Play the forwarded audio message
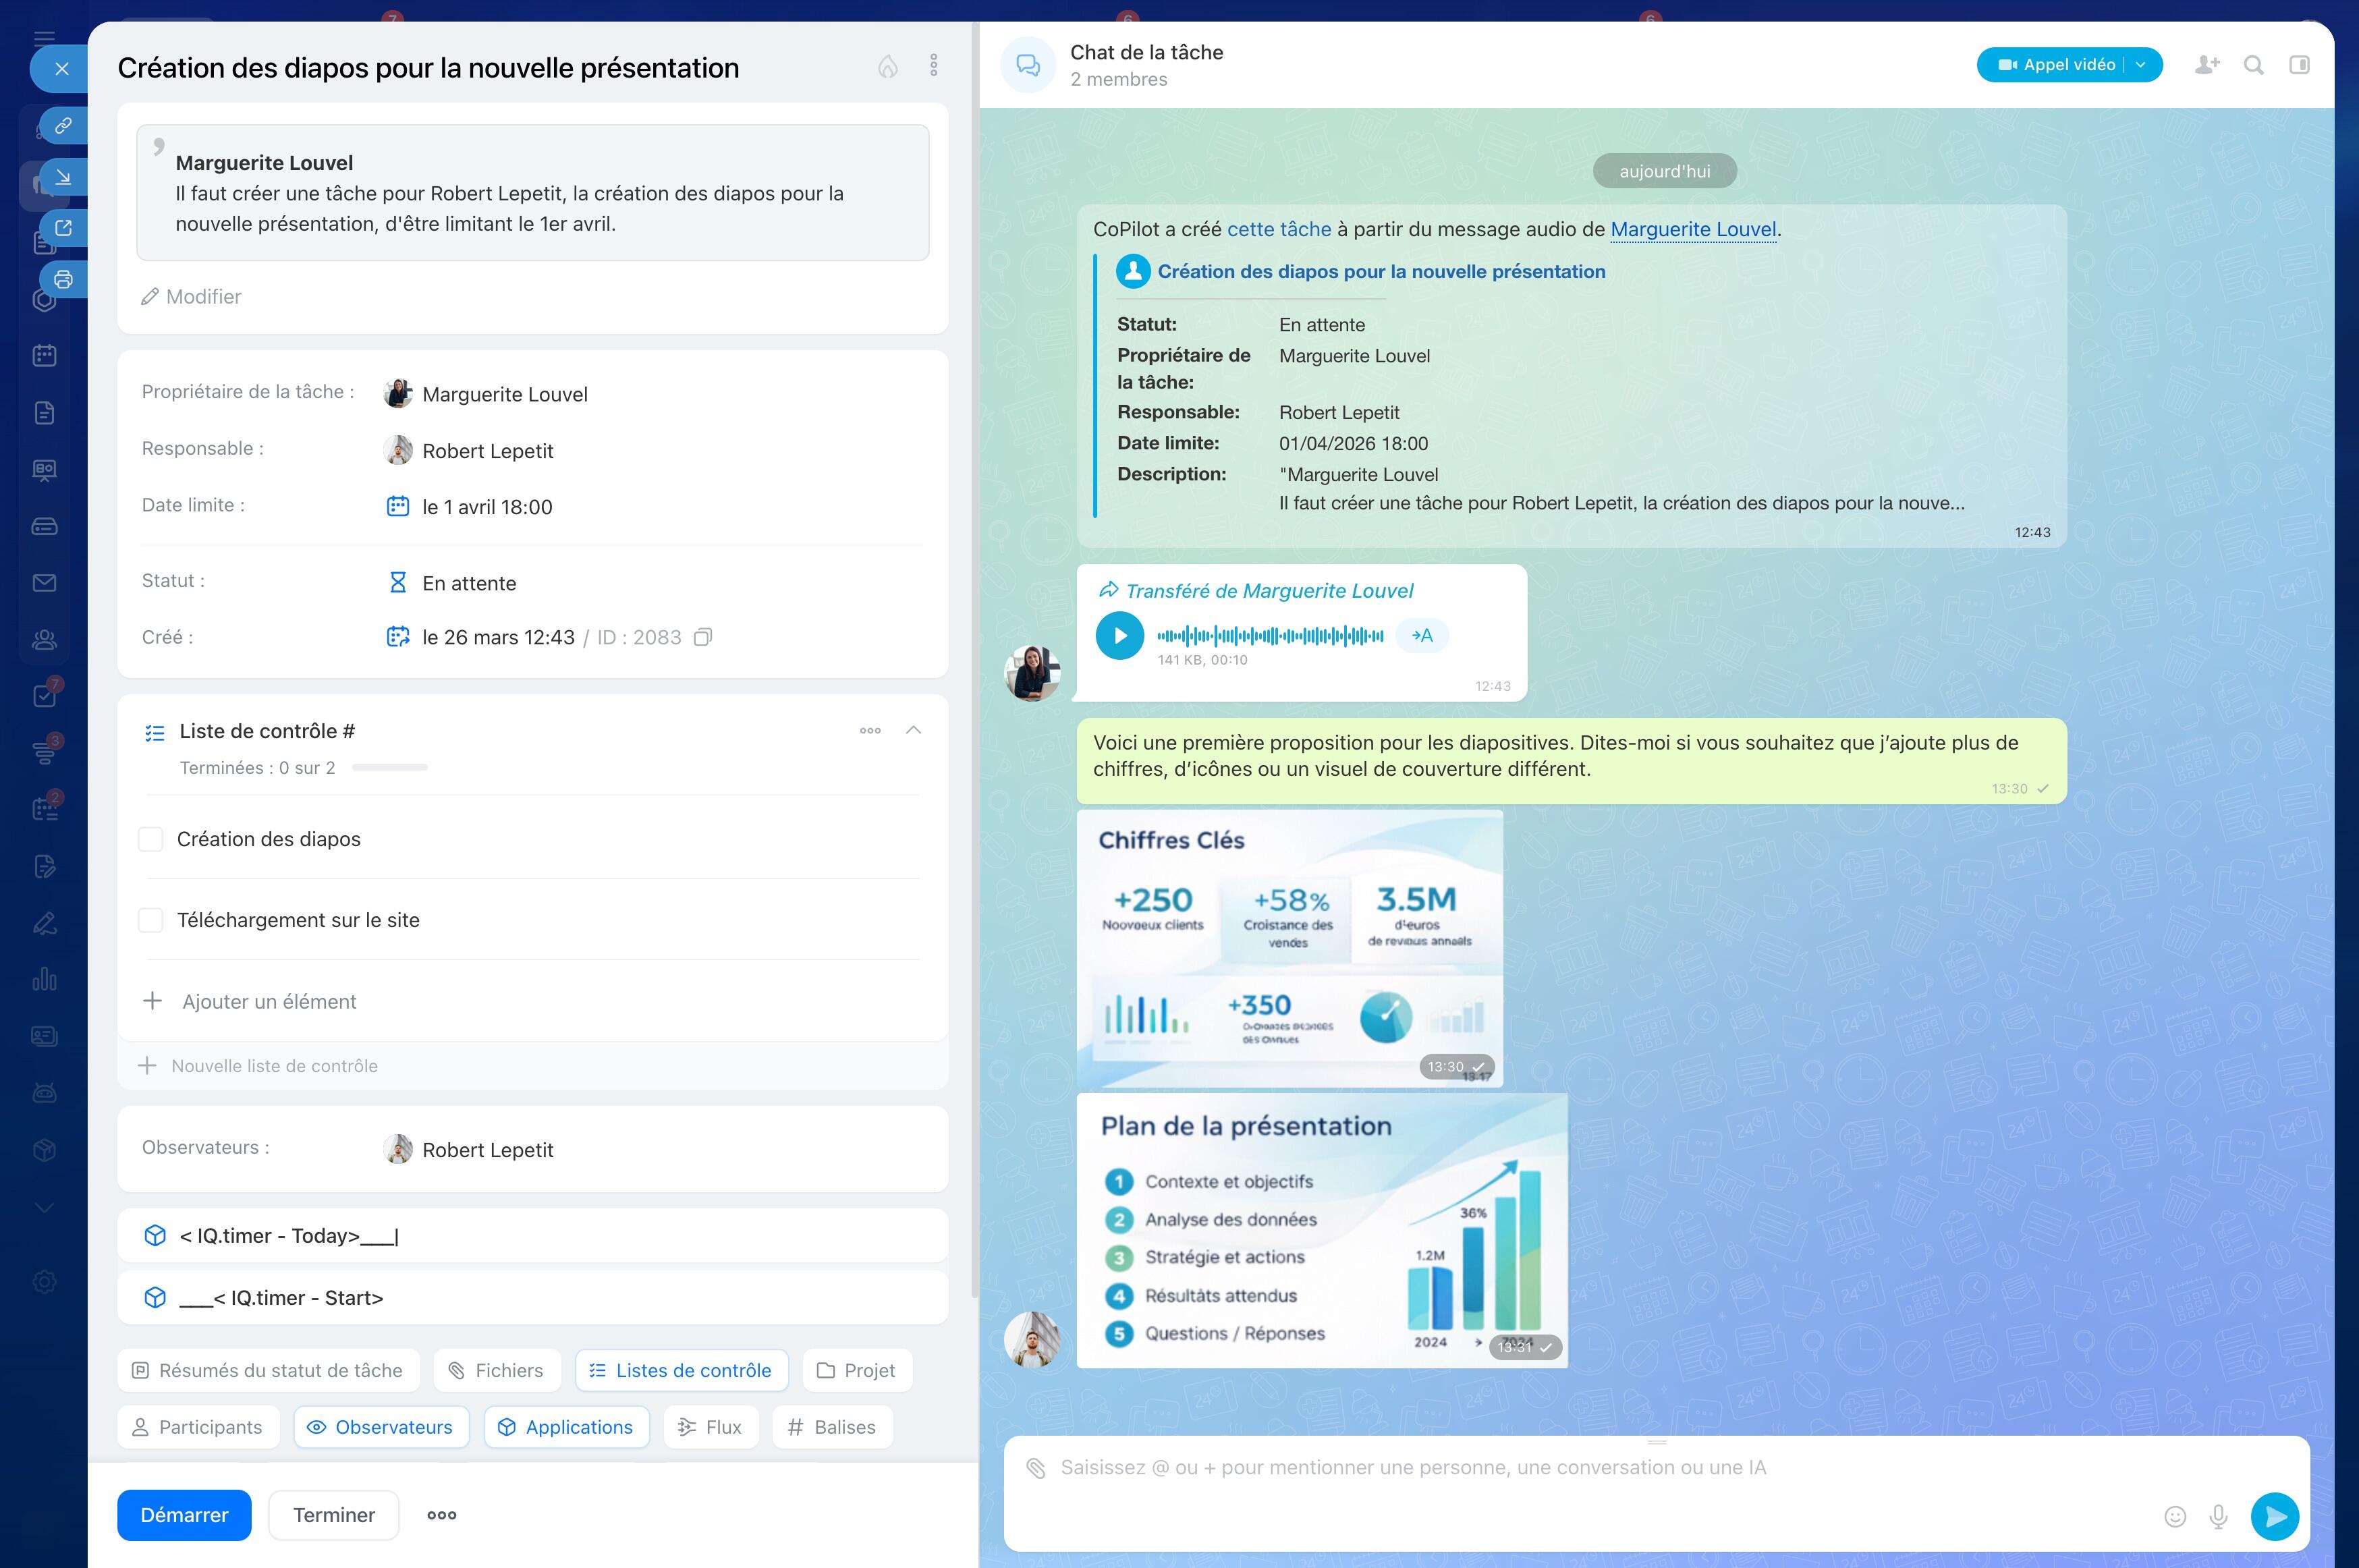Viewport: 2359px width, 1568px height. 1119,635
